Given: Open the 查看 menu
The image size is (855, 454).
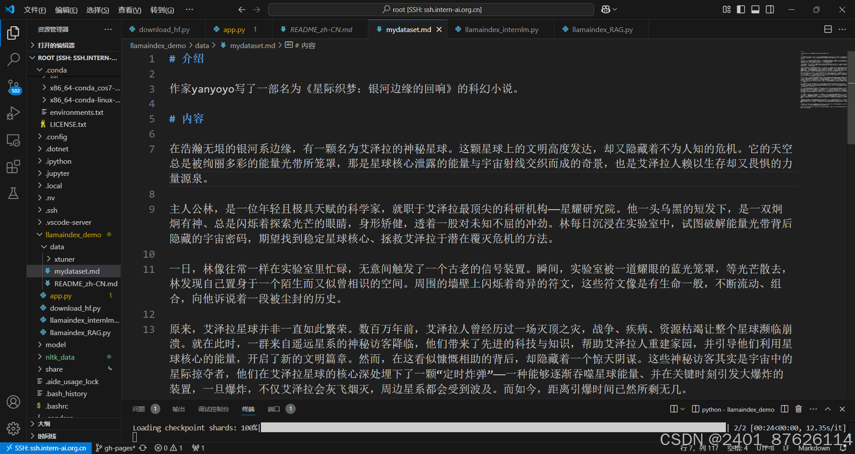Looking at the screenshot, I should [x=130, y=9].
